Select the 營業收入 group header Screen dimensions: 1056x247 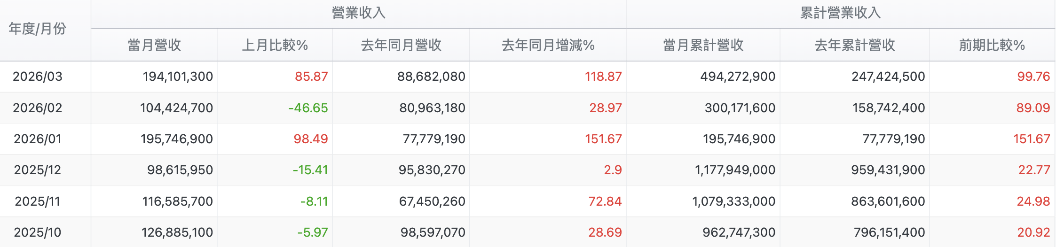coord(358,13)
